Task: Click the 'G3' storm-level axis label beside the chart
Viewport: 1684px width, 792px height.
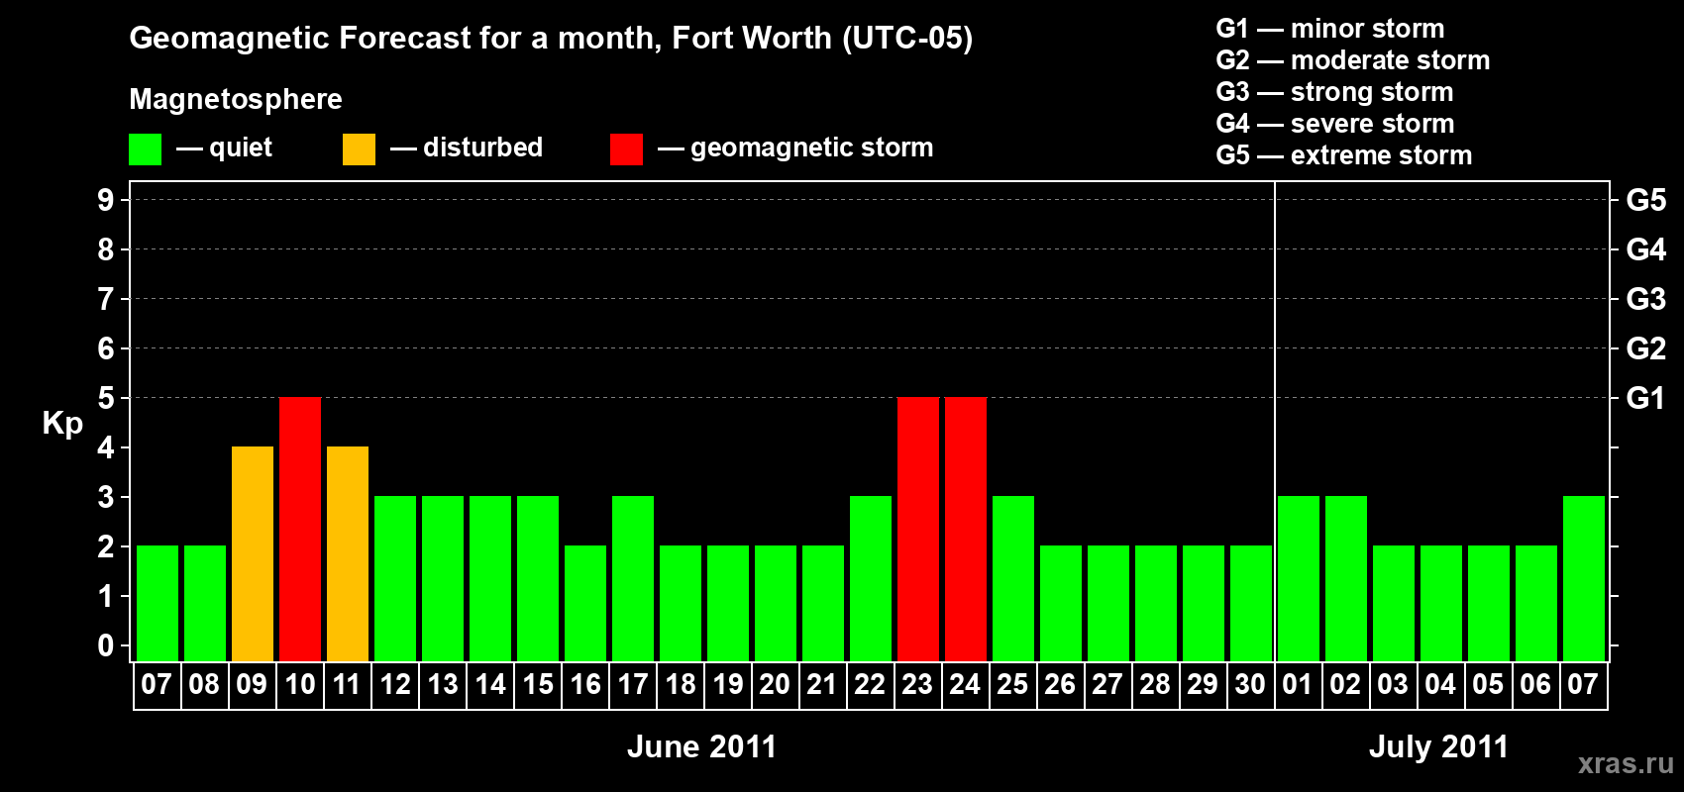Action: 1646,299
